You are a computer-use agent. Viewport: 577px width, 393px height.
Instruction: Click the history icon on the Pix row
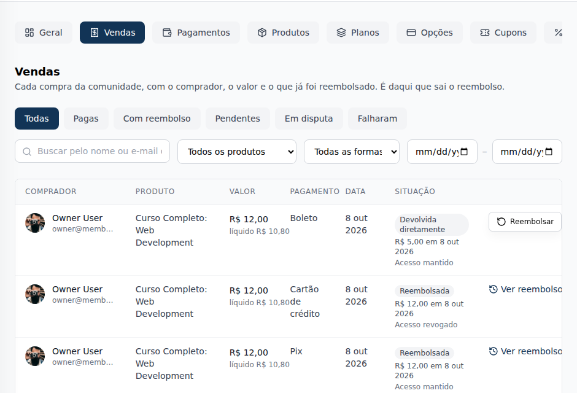click(x=493, y=351)
